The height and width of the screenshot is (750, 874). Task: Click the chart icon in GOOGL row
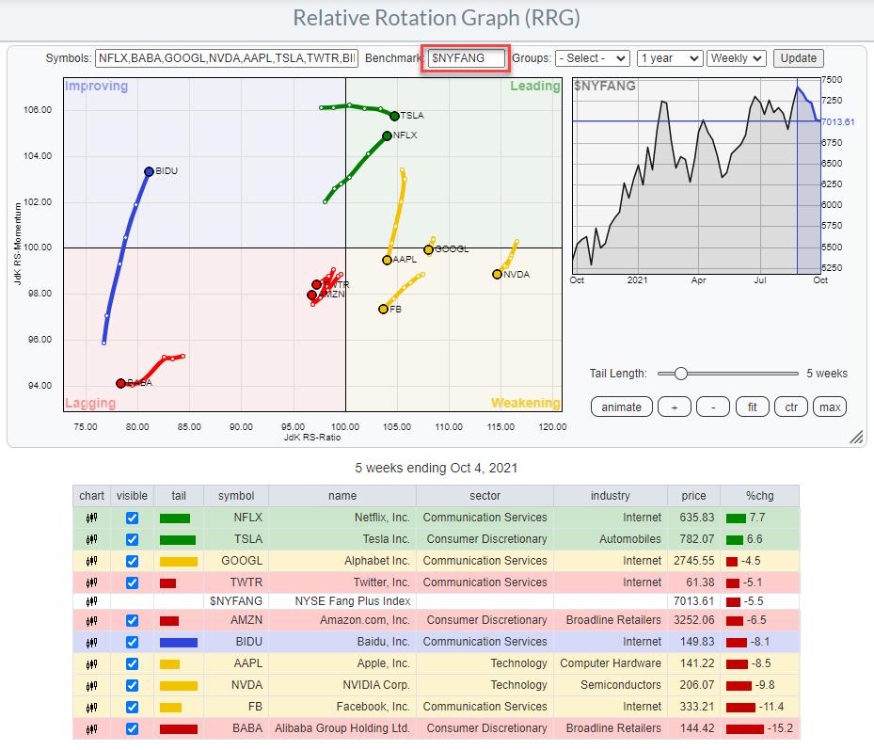[x=91, y=561]
